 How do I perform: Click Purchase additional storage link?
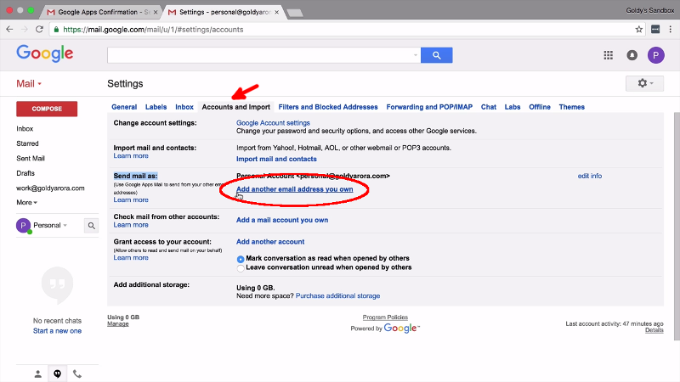pyautogui.click(x=337, y=295)
